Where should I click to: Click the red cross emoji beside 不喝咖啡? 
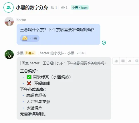tap(29, 83)
